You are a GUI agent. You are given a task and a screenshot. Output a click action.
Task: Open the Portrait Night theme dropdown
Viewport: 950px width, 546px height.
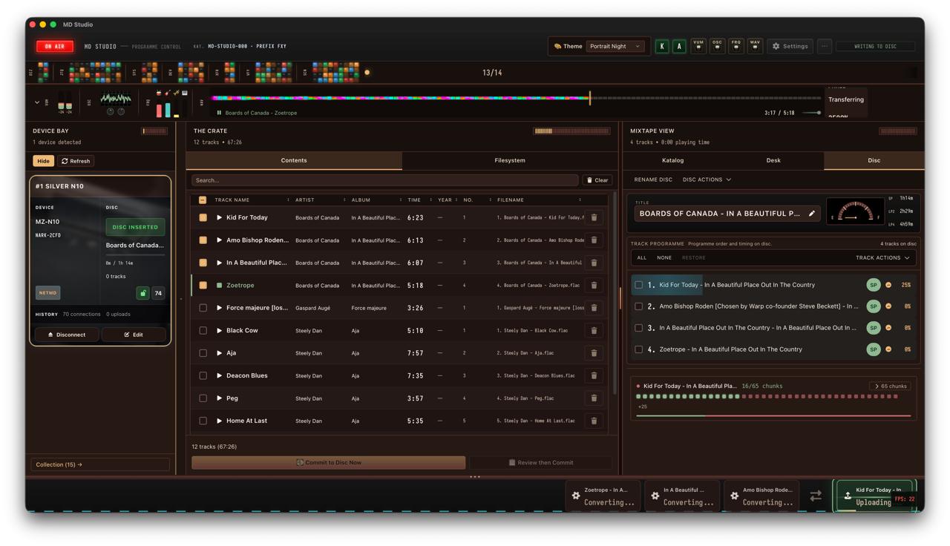pyautogui.click(x=616, y=46)
